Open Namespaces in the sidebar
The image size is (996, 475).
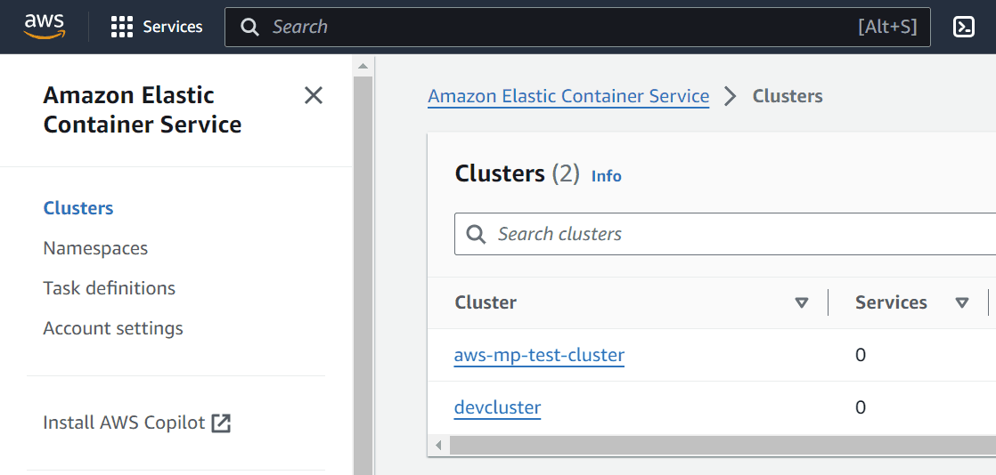click(x=95, y=248)
